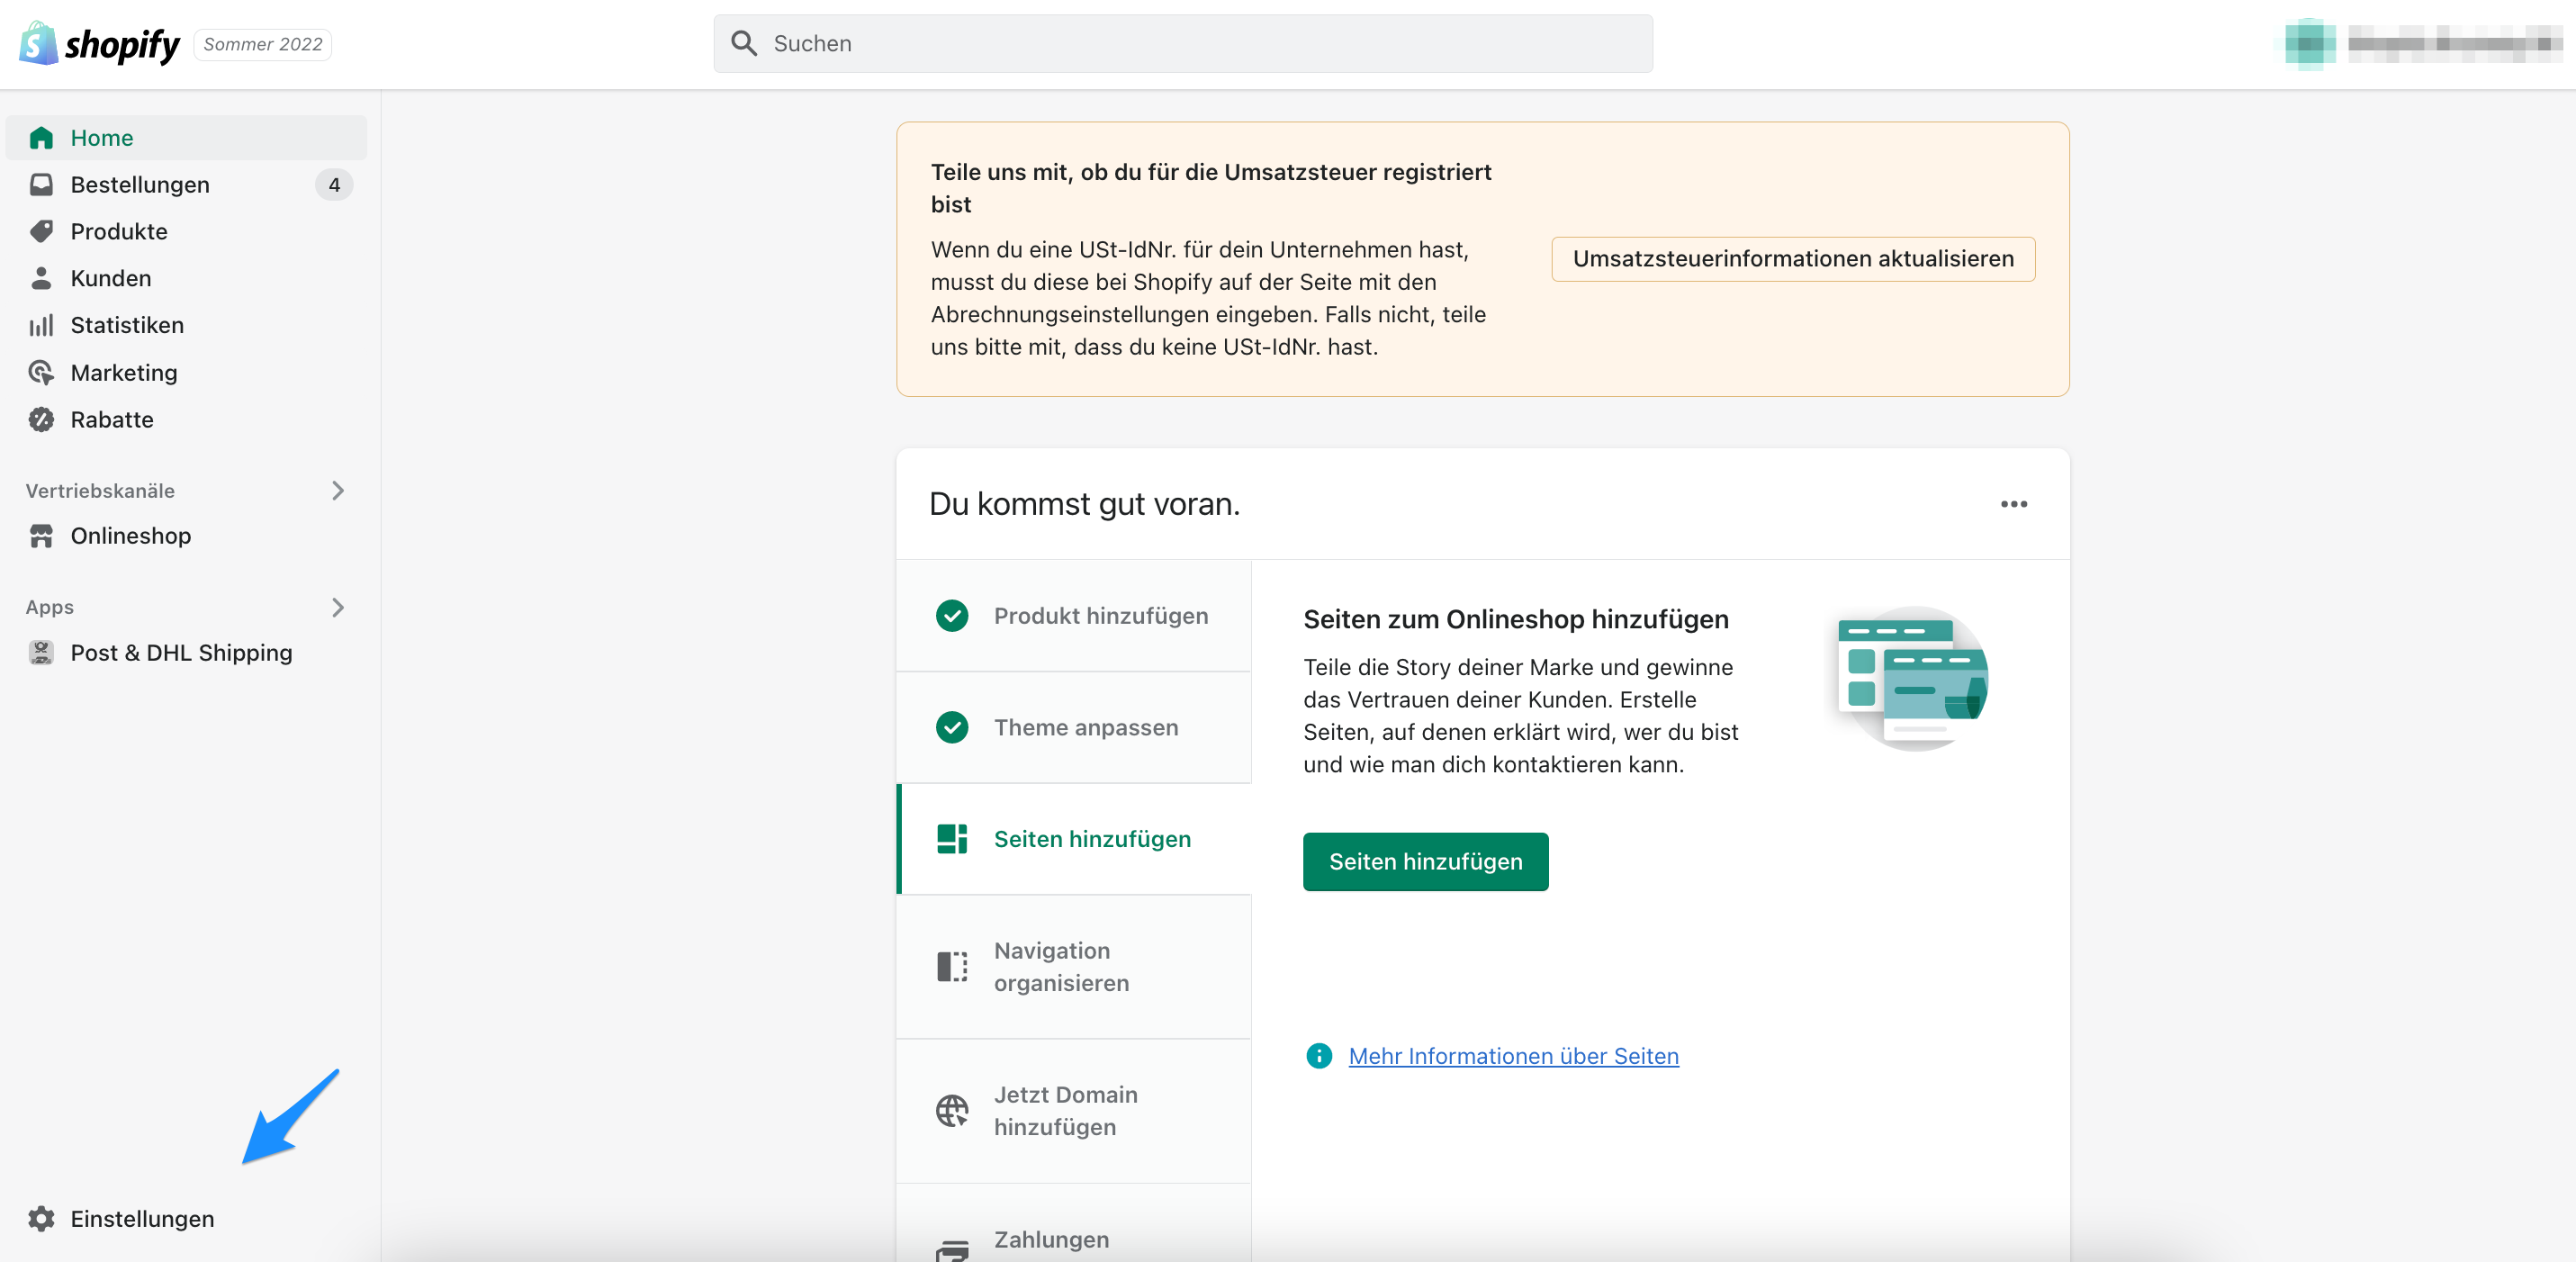Open the Mehr Informationen über Seiten link

1513,1056
